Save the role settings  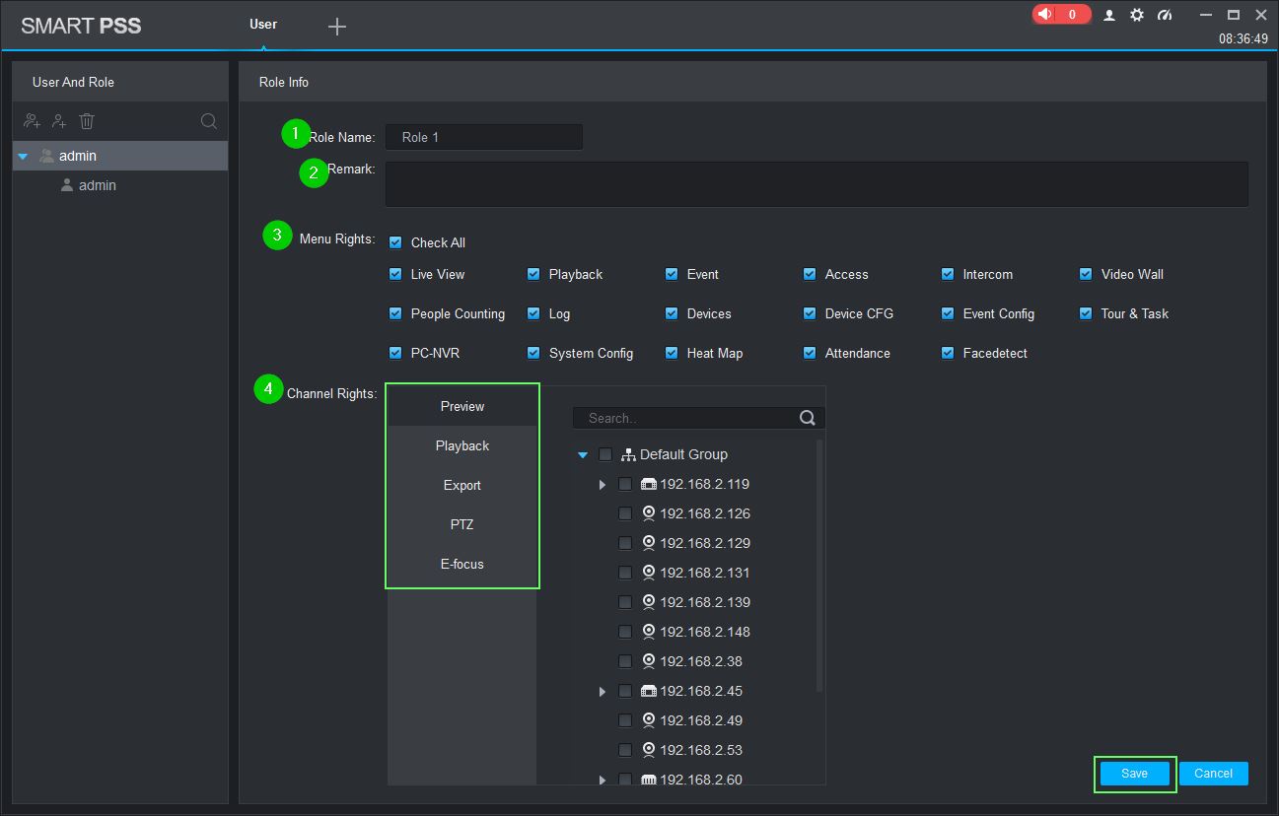[1134, 774]
